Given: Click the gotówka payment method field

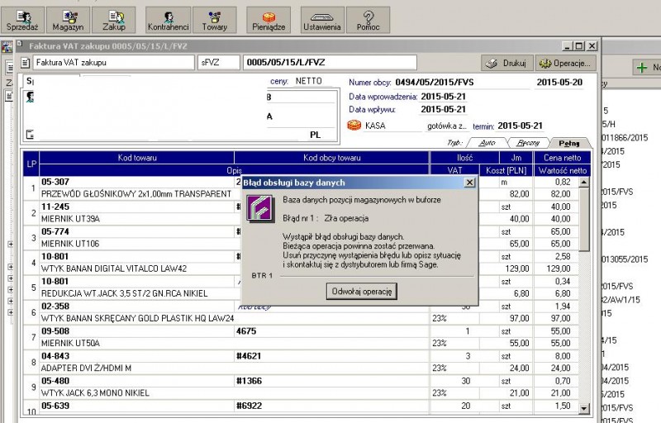Looking at the screenshot, I should pyautogui.click(x=446, y=126).
